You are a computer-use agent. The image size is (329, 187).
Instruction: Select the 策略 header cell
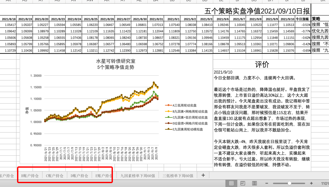tap(320, 19)
